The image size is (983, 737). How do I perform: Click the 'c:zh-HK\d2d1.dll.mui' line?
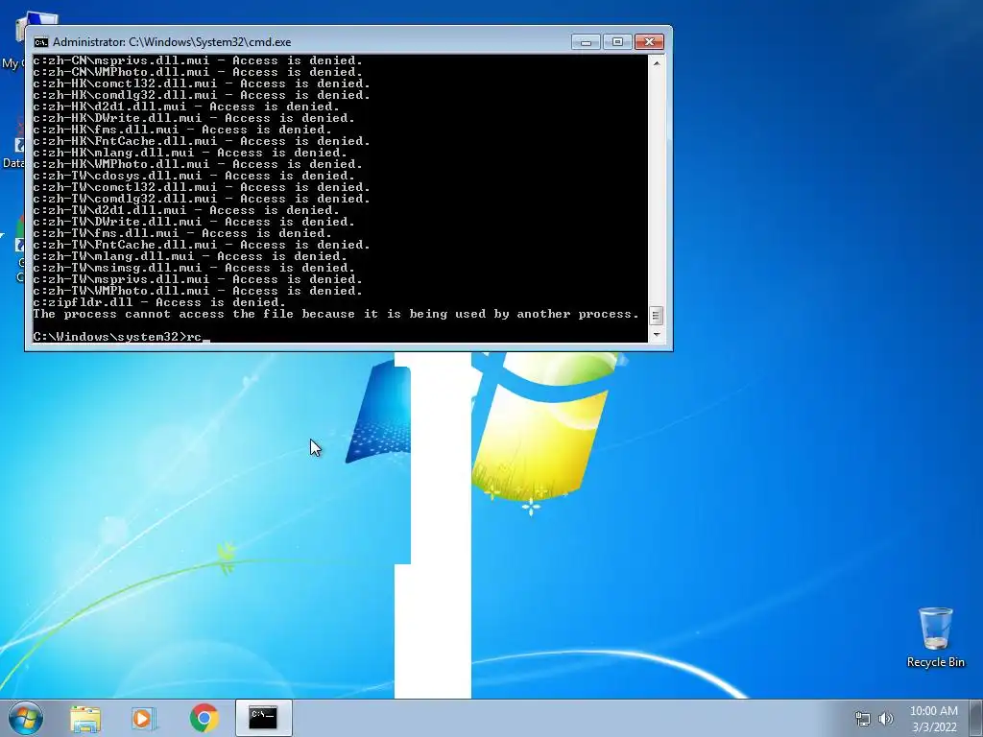(186, 107)
